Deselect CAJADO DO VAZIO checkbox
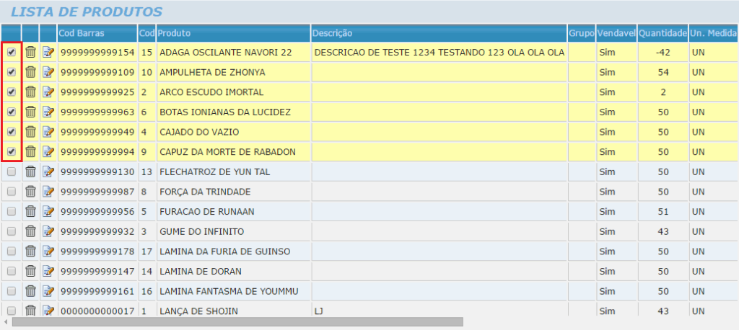 coord(12,132)
